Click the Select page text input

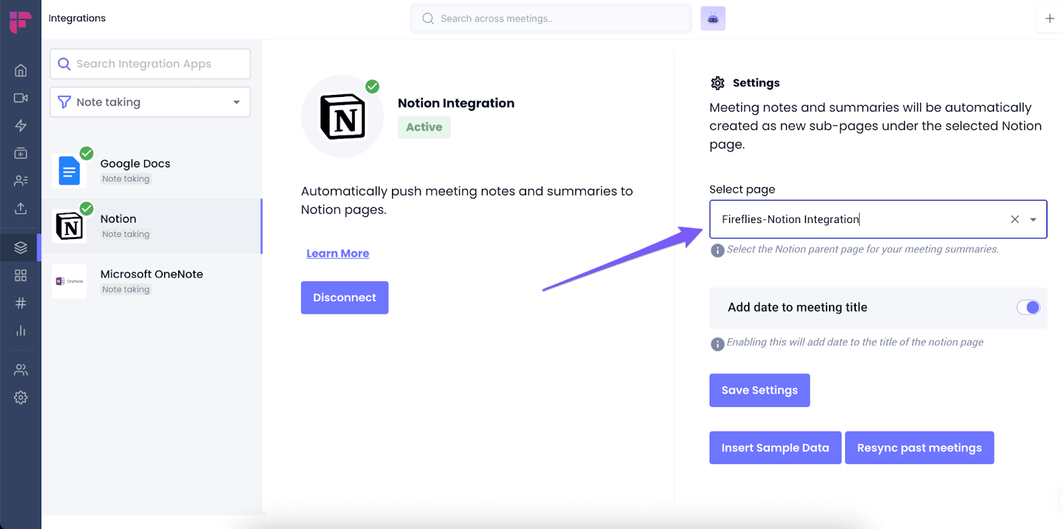(878, 219)
